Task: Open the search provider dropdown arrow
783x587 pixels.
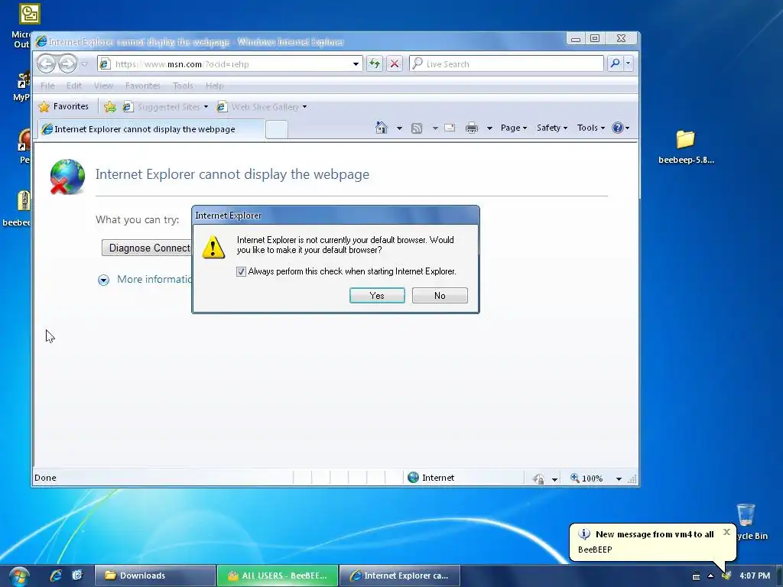Action: pos(629,63)
